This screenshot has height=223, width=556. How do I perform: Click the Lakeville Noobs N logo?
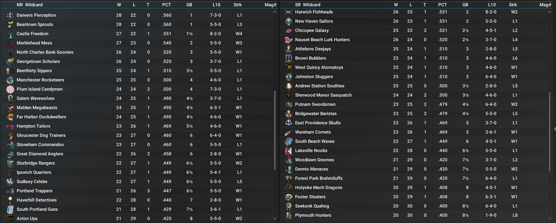coord(289,151)
